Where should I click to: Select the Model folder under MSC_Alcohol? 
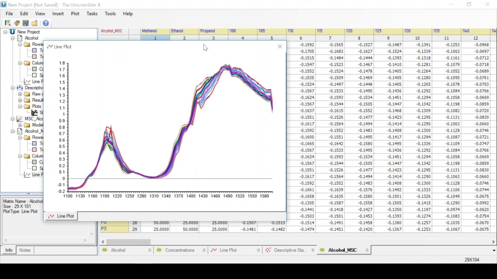coord(33,125)
